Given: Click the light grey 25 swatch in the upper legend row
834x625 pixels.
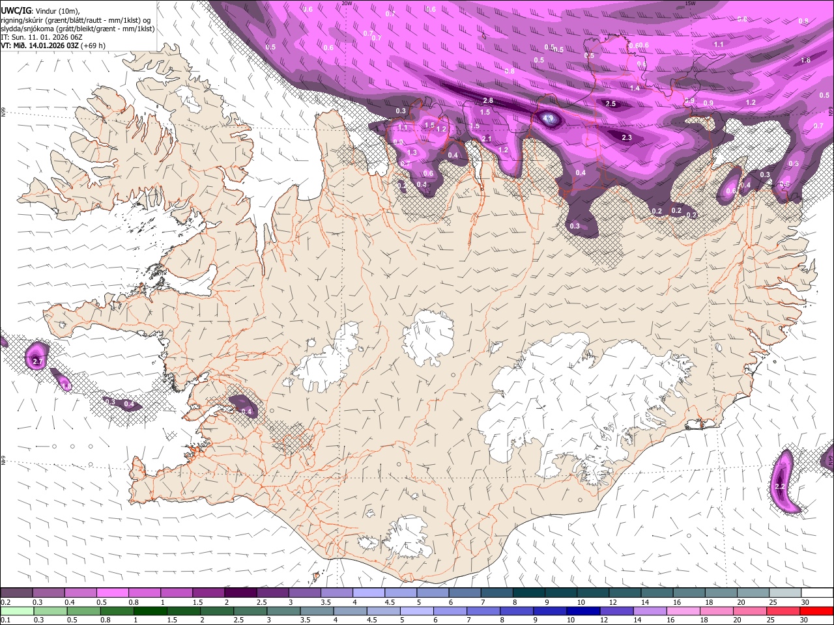Looking at the screenshot, I should tap(785, 593).
